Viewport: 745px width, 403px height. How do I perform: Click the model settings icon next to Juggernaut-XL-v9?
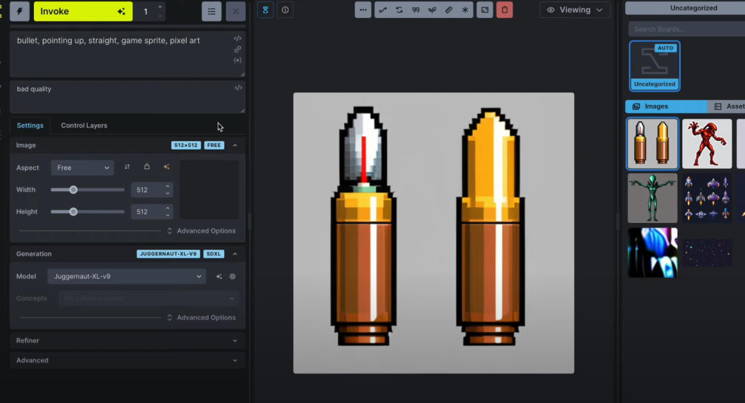232,276
